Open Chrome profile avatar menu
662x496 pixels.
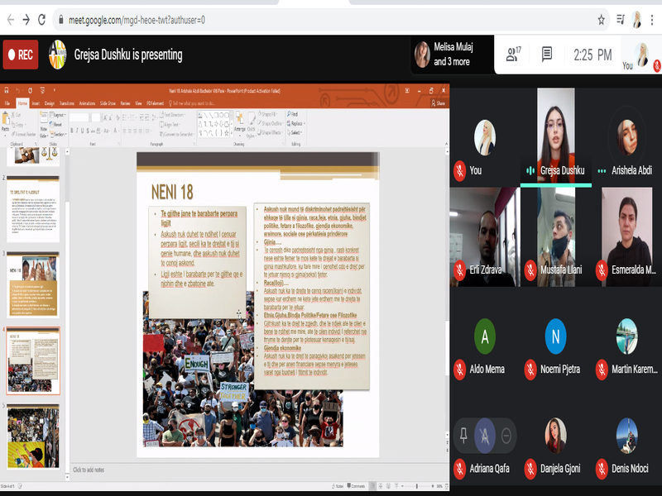pos(636,19)
